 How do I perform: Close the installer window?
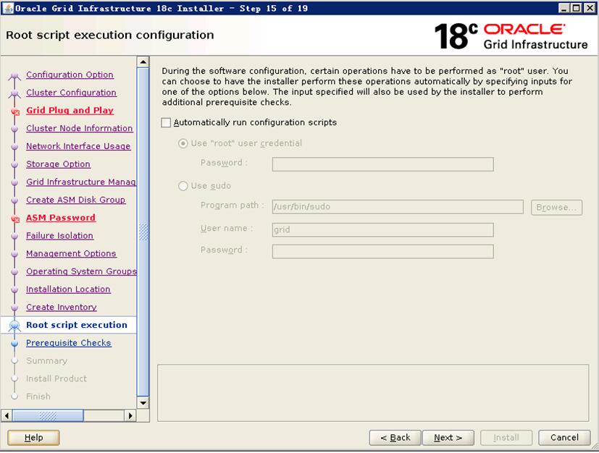pyautogui.click(x=590, y=8)
